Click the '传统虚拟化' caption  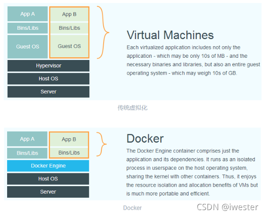point(132,107)
